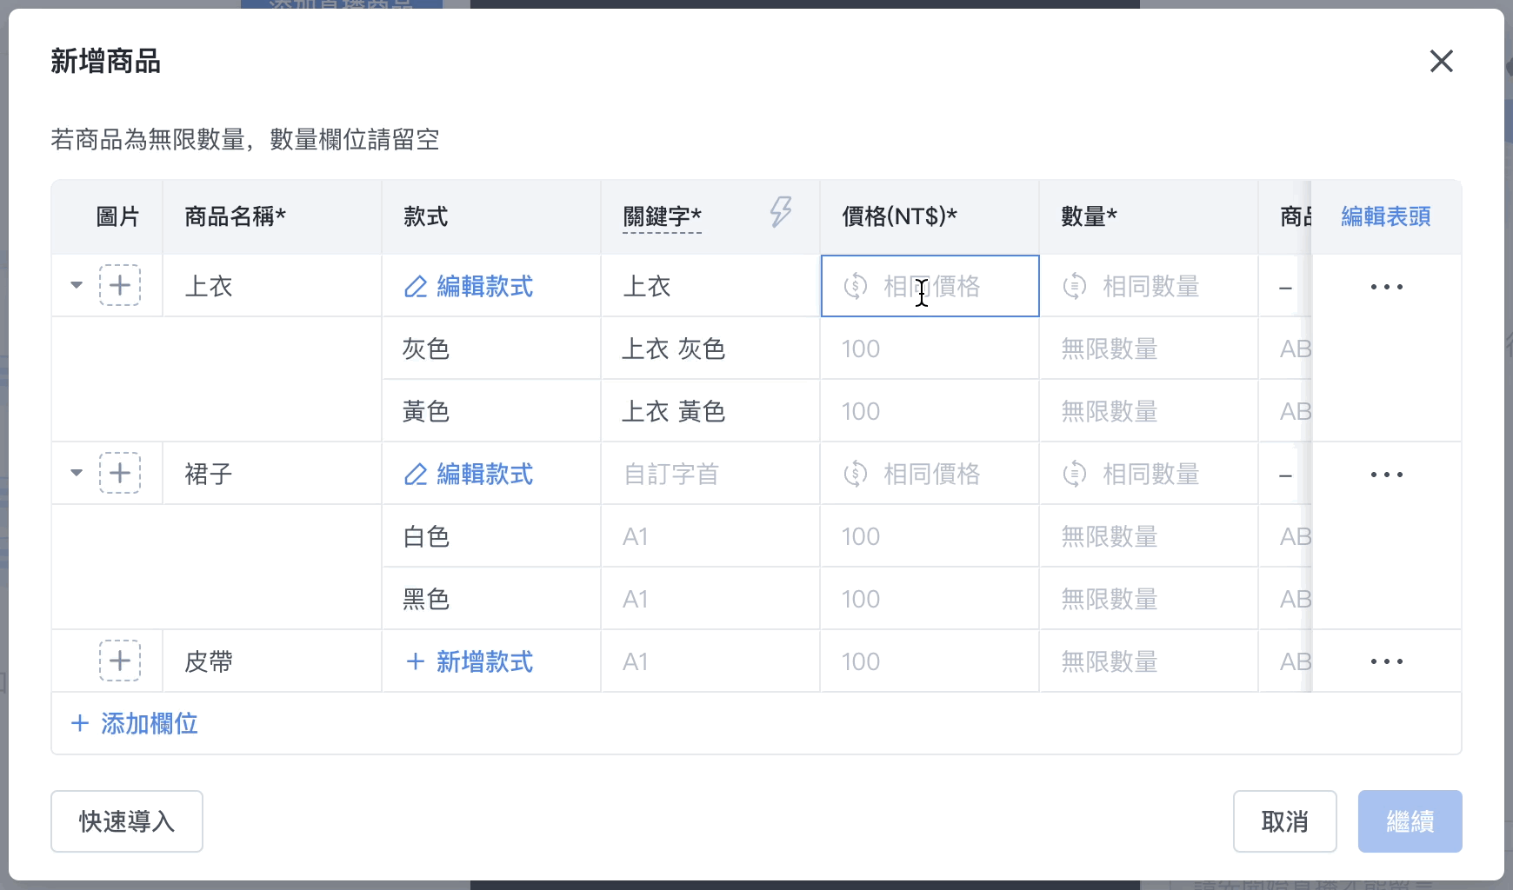The width and height of the screenshot is (1513, 890).
Task: Click the 白色 variant cell
Action: 491,536
